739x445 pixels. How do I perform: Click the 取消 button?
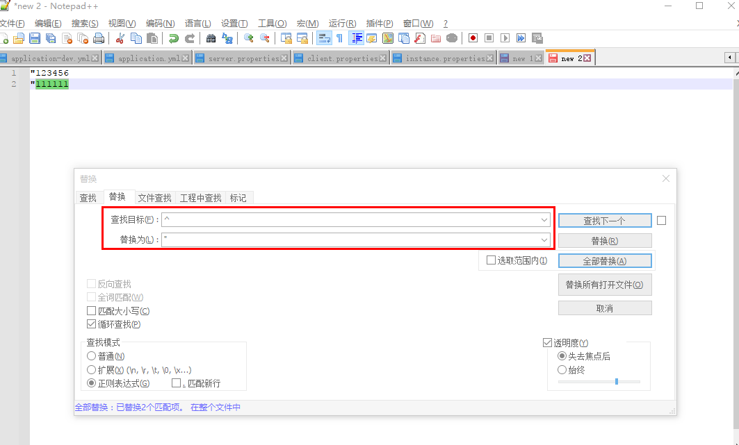coord(605,308)
